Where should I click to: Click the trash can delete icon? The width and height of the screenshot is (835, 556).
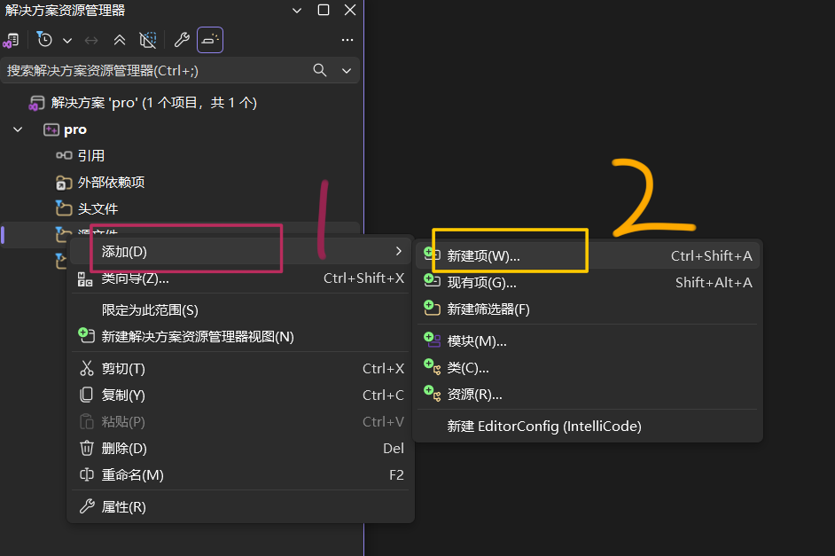pyautogui.click(x=86, y=448)
